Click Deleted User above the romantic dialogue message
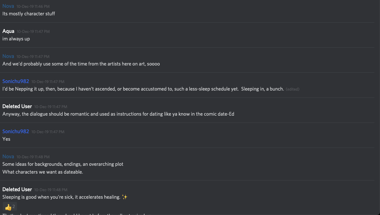The image size is (380, 215). (17, 106)
